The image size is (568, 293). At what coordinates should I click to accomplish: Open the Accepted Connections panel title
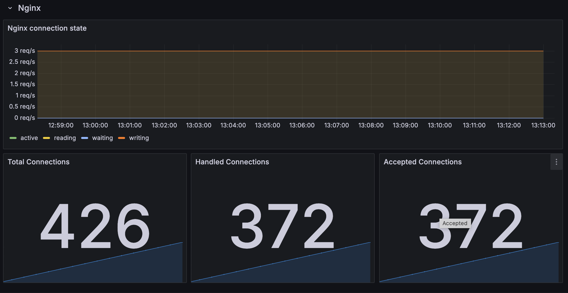(422, 162)
